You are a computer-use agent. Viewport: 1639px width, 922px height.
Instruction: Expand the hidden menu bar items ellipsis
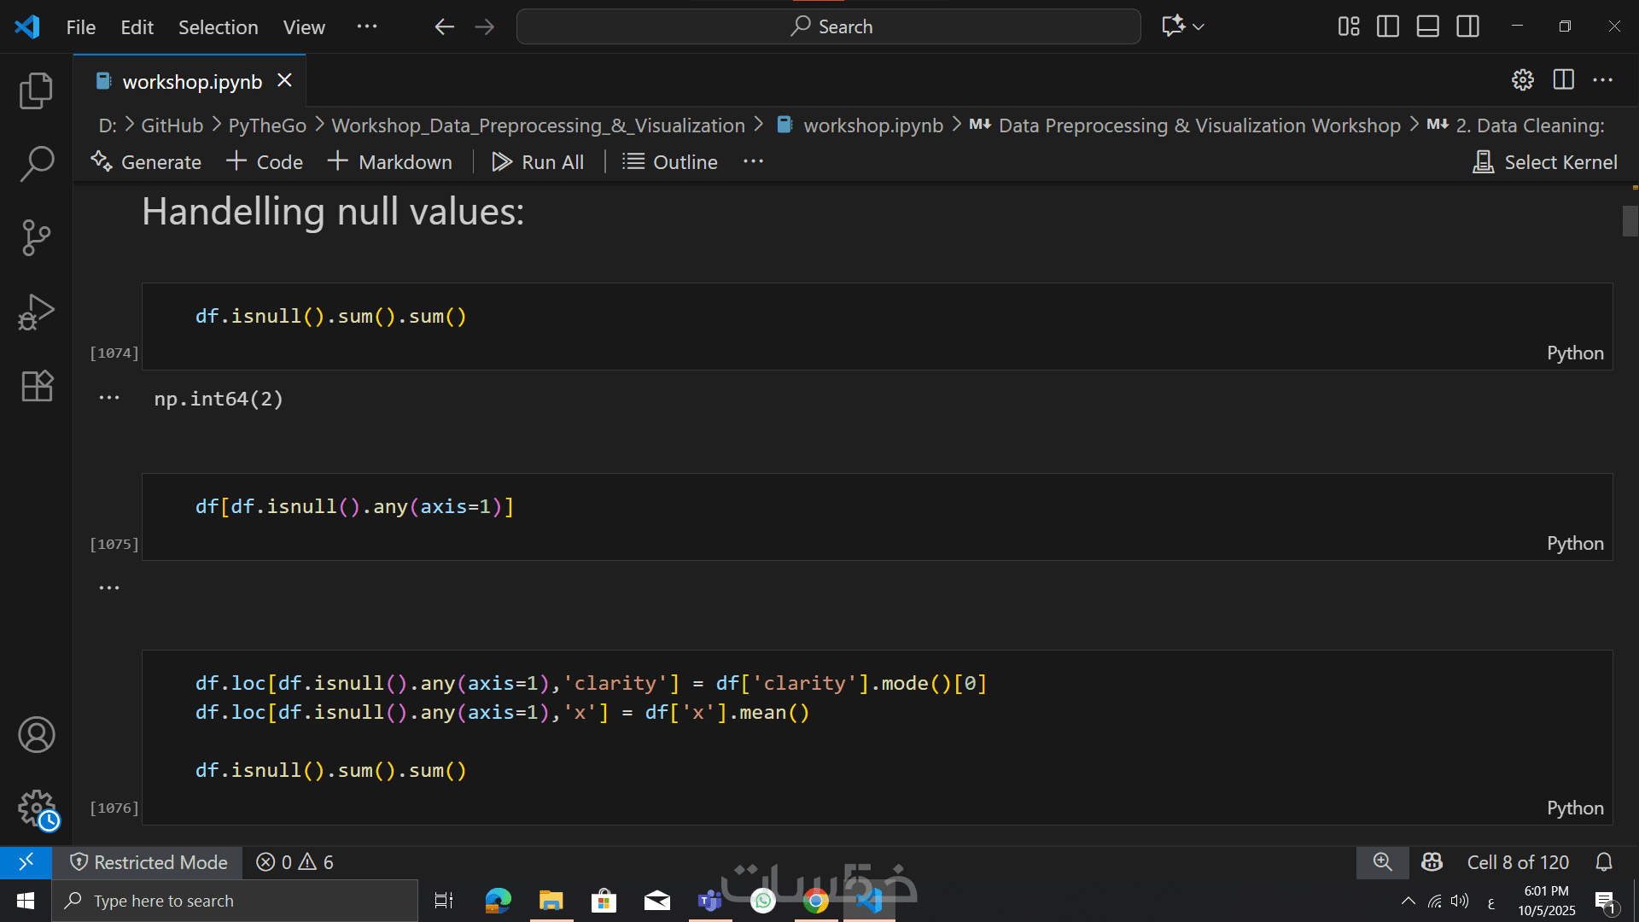pyautogui.click(x=366, y=26)
